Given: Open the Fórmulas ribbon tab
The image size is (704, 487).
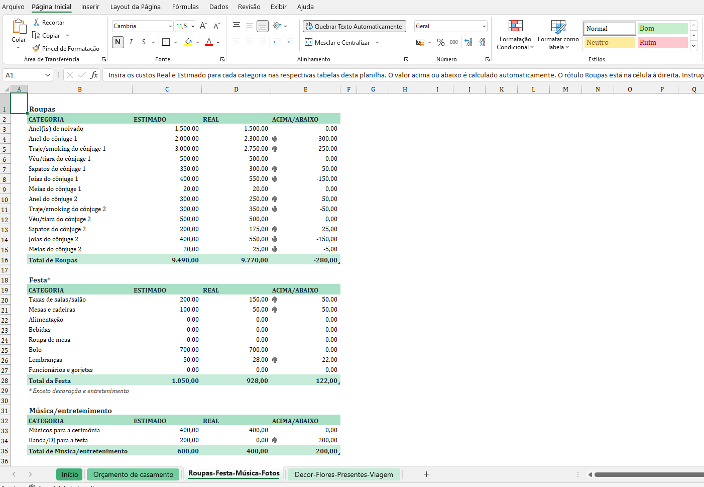Looking at the screenshot, I should 185,7.
